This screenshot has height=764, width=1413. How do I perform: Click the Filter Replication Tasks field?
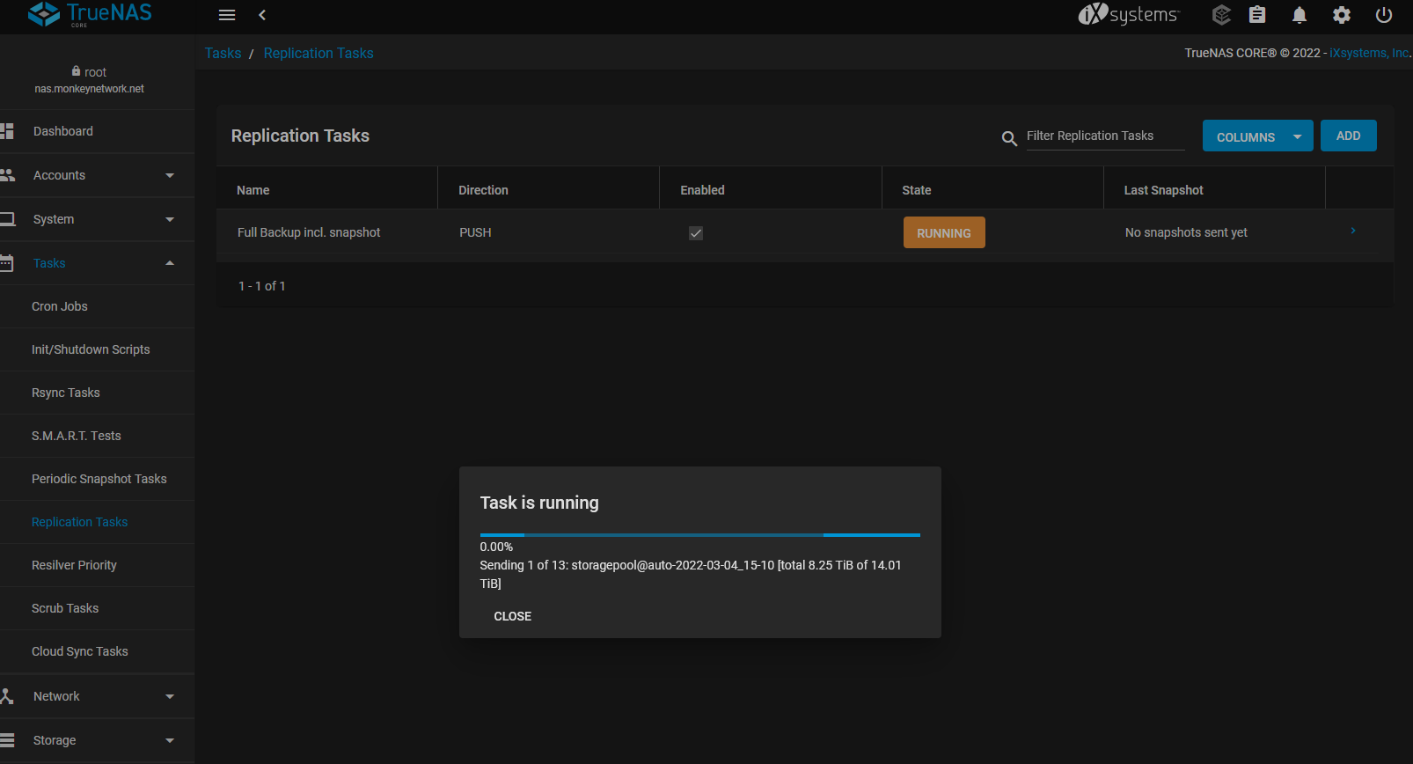(x=1105, y=136)
